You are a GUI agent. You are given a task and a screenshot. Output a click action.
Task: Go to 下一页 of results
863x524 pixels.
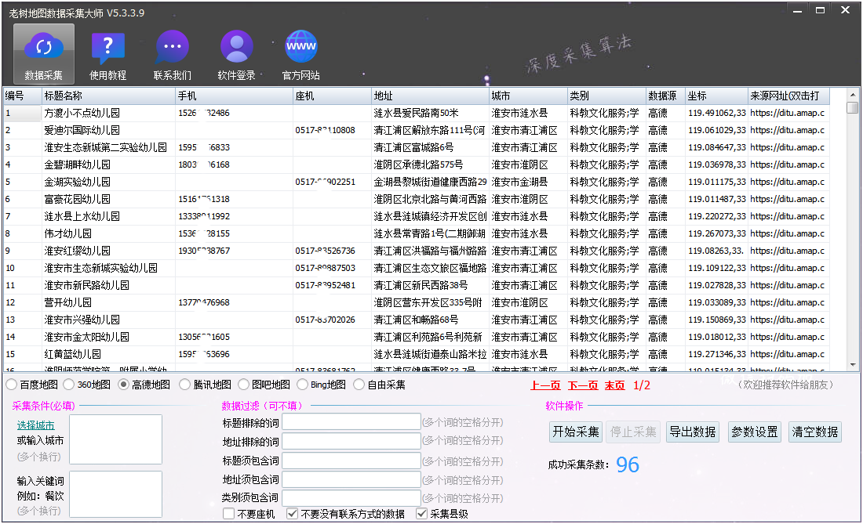click(583, 385)
